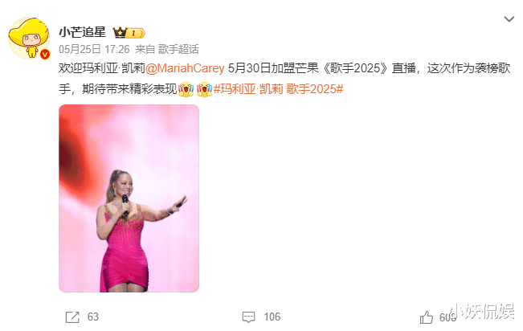Viewport: 523px width, 331px height.
Task: Click the orange verified V badge
Action: (45, 54)
